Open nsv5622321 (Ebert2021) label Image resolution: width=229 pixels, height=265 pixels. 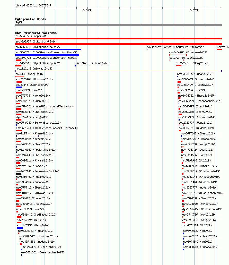click(200, 236)
